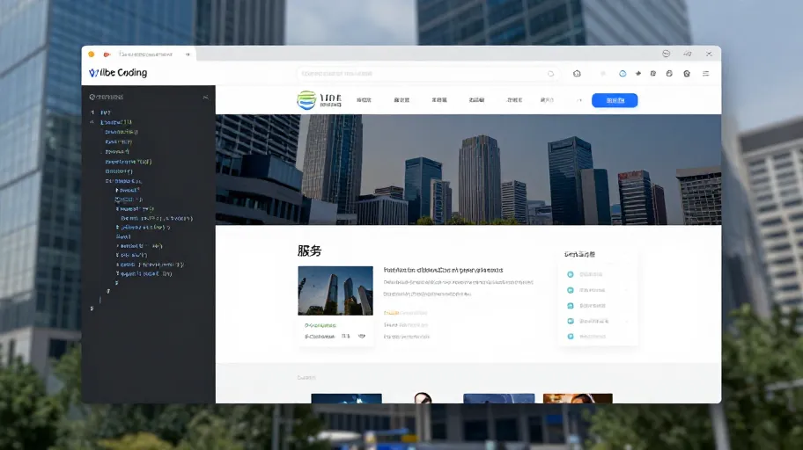The width and height of the screenshot is (803, 450).
Task: Open the robot-shaped icon right of the search field
Action: coord(577,74)
